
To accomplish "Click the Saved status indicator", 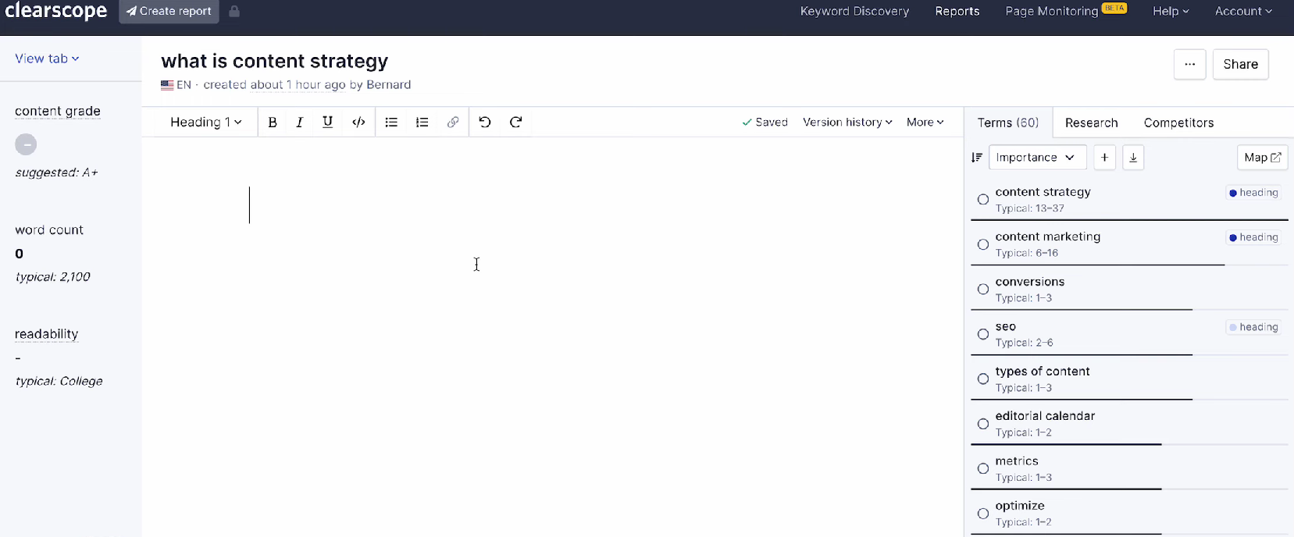I will [x=765, y=123].
